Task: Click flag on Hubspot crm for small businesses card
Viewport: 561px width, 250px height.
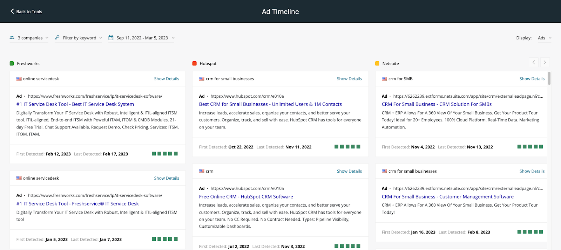Action: coord(202,79)
